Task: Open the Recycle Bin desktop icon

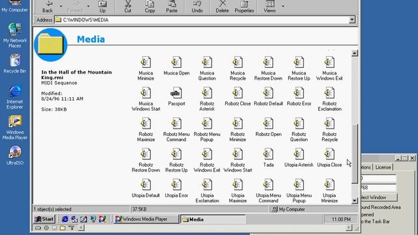Action: tap(14, 63)
